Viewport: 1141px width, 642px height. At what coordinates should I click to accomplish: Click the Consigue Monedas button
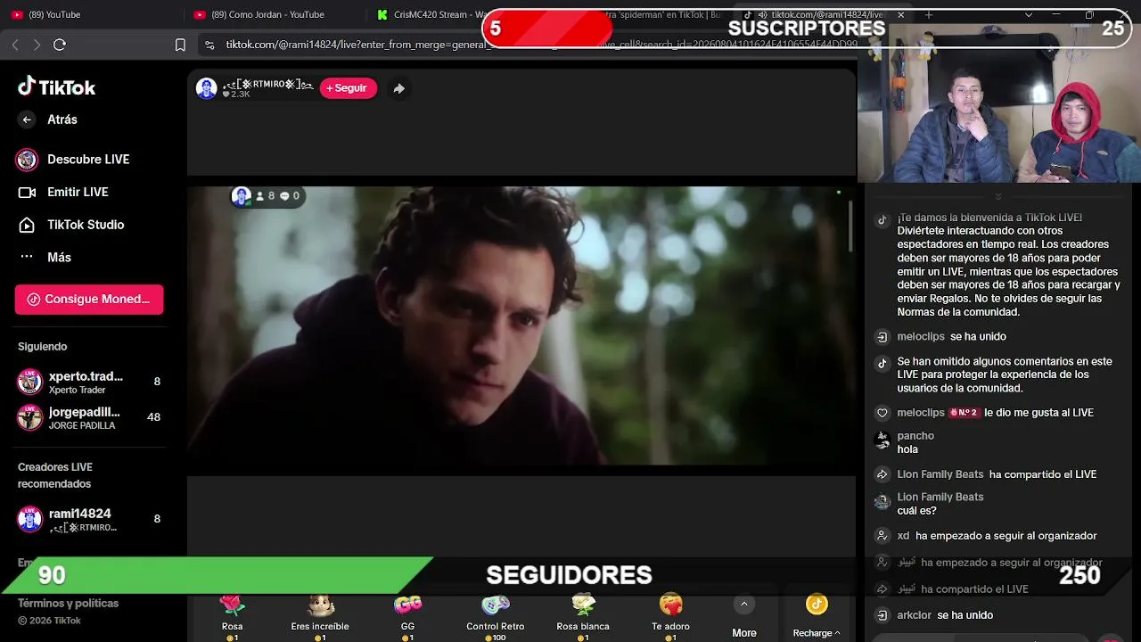[x=89, y=300]
